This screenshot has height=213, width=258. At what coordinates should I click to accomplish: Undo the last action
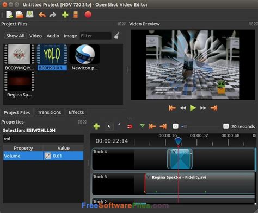tap(42, 15)
